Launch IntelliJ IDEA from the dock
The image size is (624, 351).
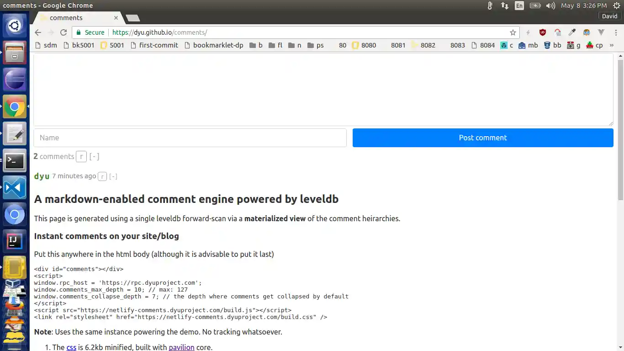coord(15,241)
